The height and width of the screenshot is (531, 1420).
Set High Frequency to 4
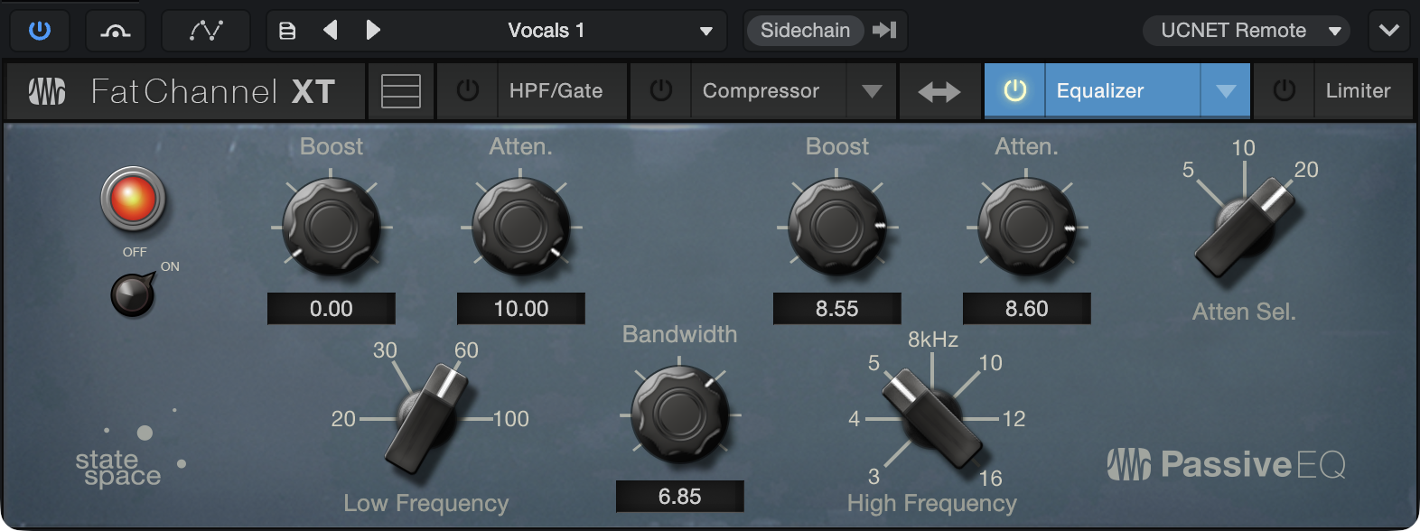[x=854, y=419]
